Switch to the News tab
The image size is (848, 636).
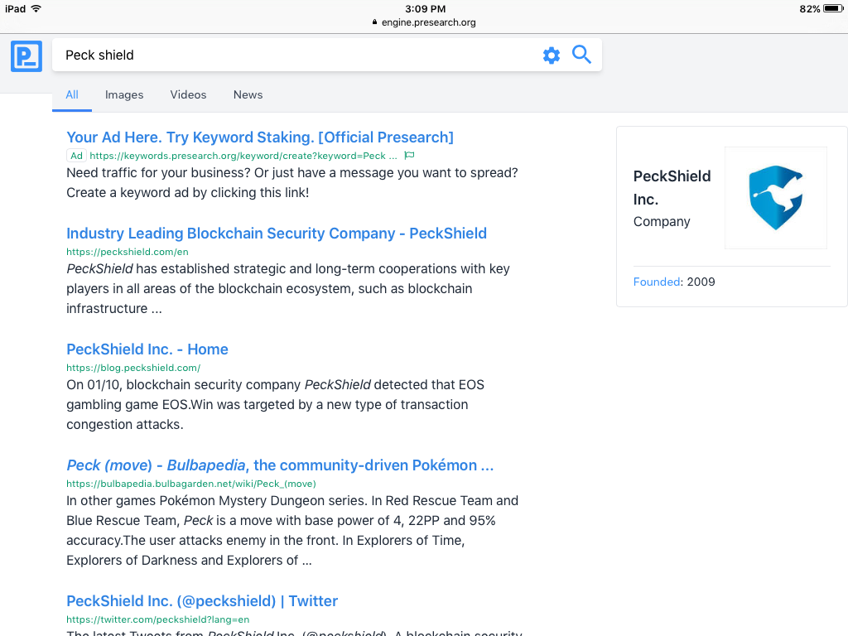click(x=248, y=94)
